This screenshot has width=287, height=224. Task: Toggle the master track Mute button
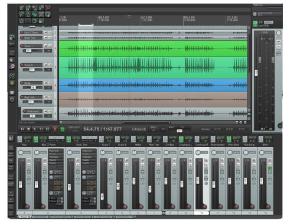pos(279,41)
